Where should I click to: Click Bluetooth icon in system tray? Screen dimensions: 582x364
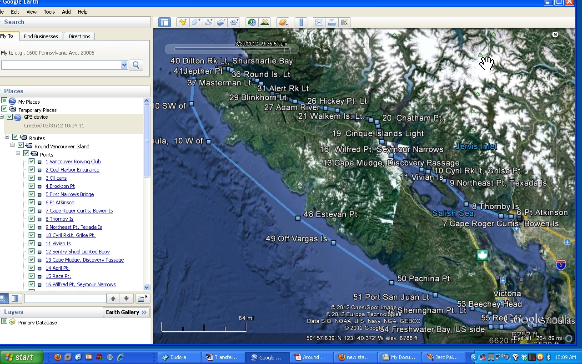tap(549, 357)
